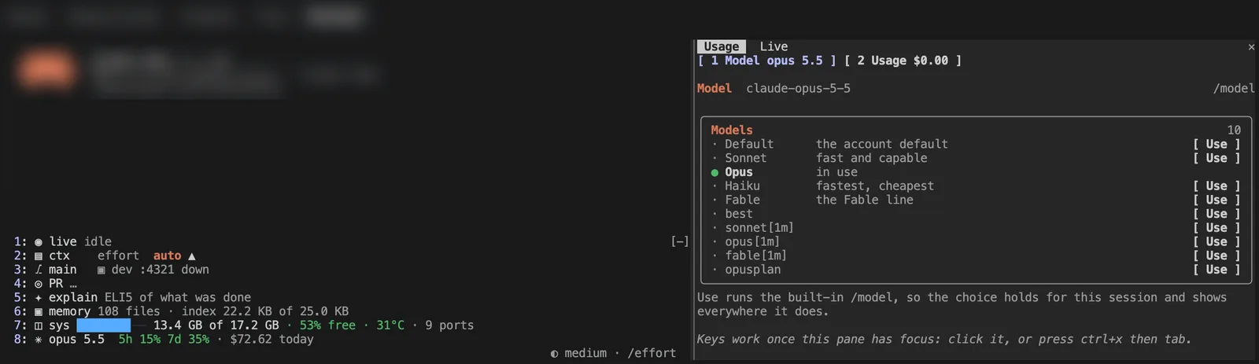Click the '9 ports' entry
Screen dimensions: 1259x364
[x=449, y=325]
